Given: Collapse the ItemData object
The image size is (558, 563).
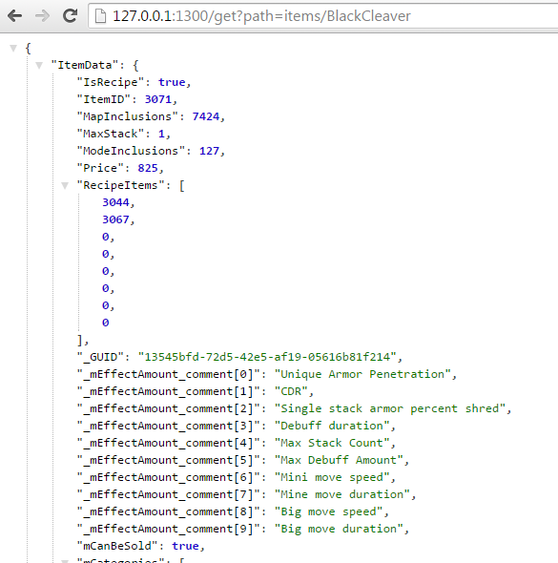Looking at the screenshot, I should click(x=39, y=65).
